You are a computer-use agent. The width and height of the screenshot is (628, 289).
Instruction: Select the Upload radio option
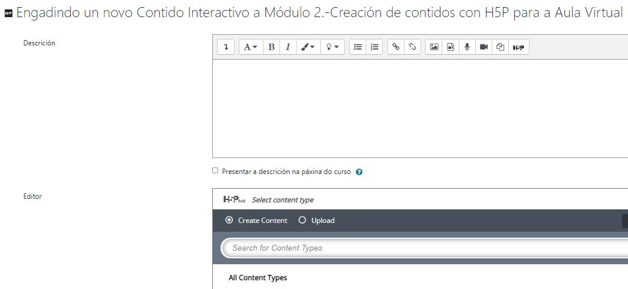[x=303, y=221]
